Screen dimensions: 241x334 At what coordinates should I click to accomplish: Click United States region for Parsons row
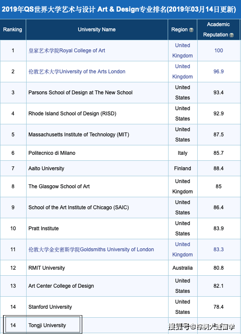(x=182, y=93)
